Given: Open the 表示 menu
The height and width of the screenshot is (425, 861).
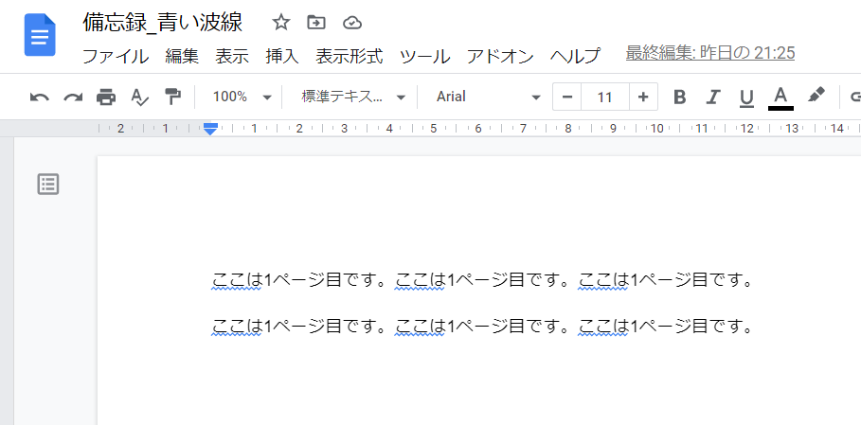Looking at the screenshot, I should pyautogui.click(x=232, y=57).
